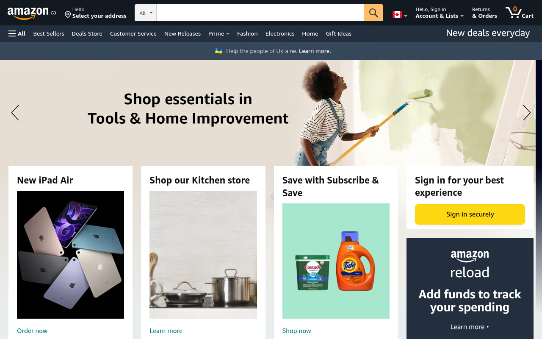Screen dimensions: 542x339
Task: Go to previous banner with left arrow
Action: (15, 113)
